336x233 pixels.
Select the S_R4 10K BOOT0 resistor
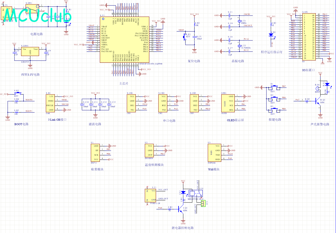coord(16,101)
